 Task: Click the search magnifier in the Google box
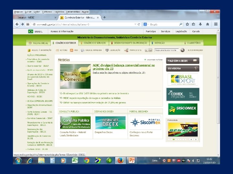point(181,24)
